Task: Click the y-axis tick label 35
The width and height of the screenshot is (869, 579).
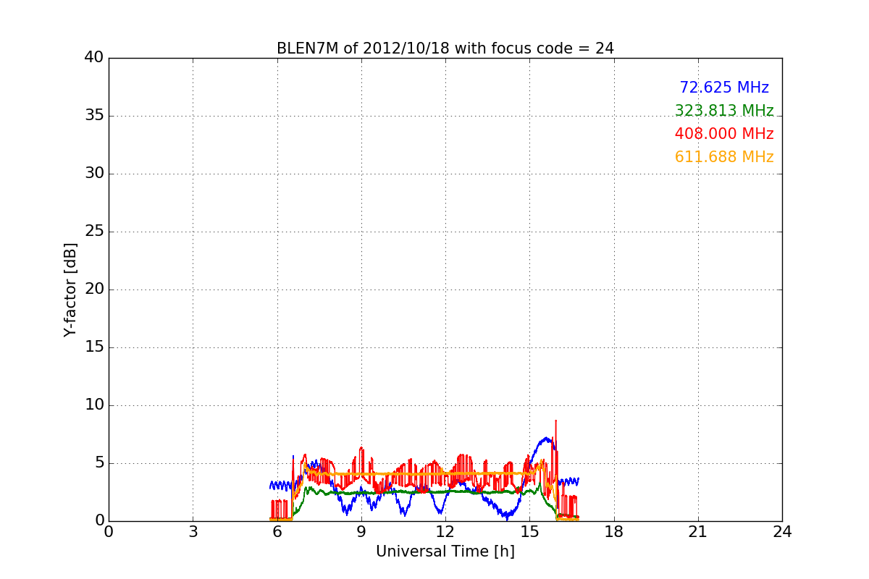Action: [93, 116]
